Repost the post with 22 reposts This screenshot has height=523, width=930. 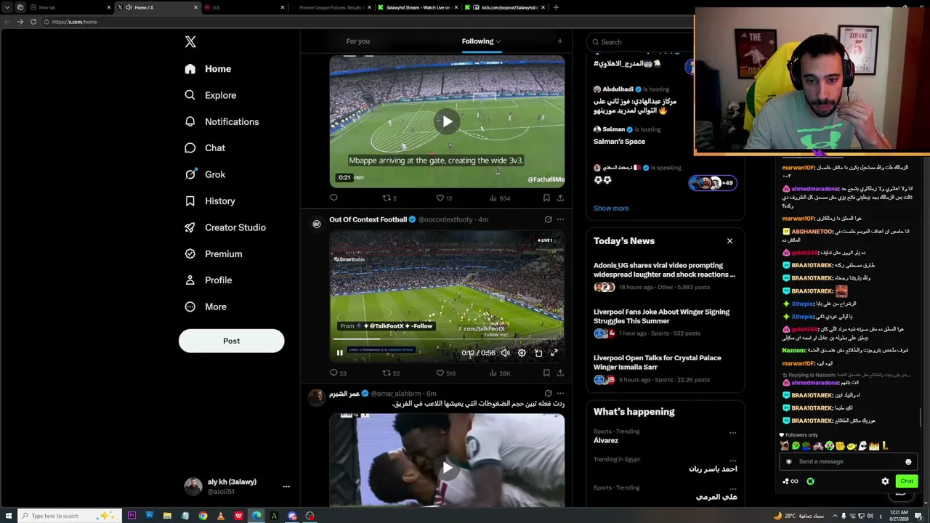tap(391, 373)
